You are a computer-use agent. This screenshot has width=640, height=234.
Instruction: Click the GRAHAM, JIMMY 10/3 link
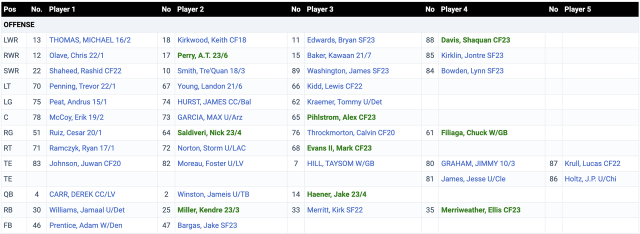(x=477, y=163)
